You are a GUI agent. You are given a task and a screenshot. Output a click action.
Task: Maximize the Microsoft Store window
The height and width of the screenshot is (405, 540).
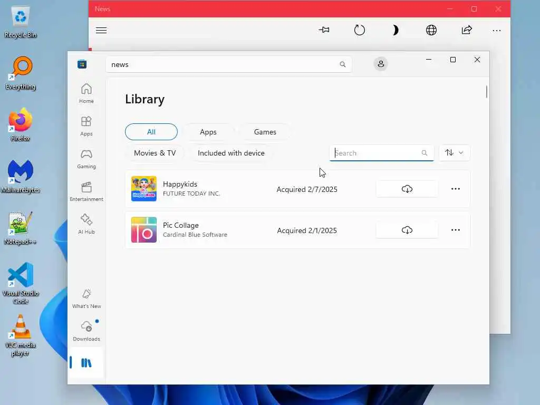pyautogui.click(x=453, y=60)
